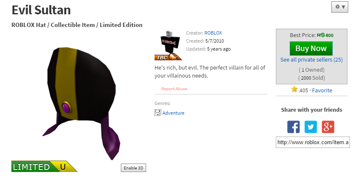Open the gear settings dropdown
The image size is (355, 180).
click(x=339, y=7)
